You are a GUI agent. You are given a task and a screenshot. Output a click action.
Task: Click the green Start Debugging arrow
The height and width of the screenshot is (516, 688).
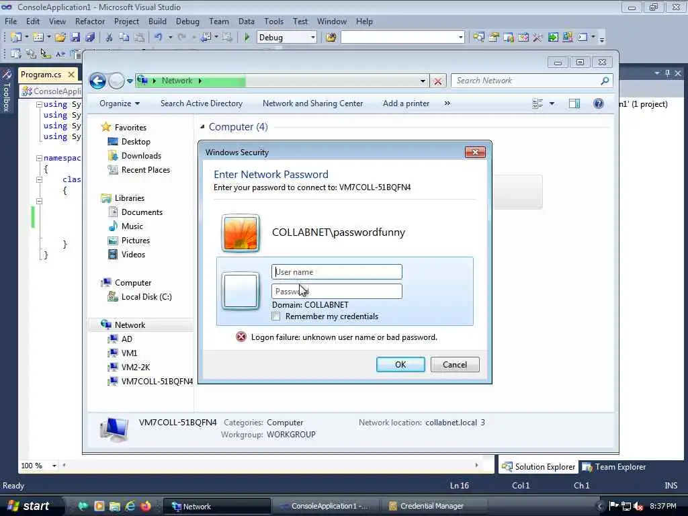[247, 38]
